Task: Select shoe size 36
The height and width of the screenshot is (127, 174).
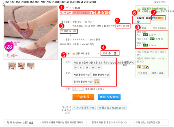Action: pos(75,67)
